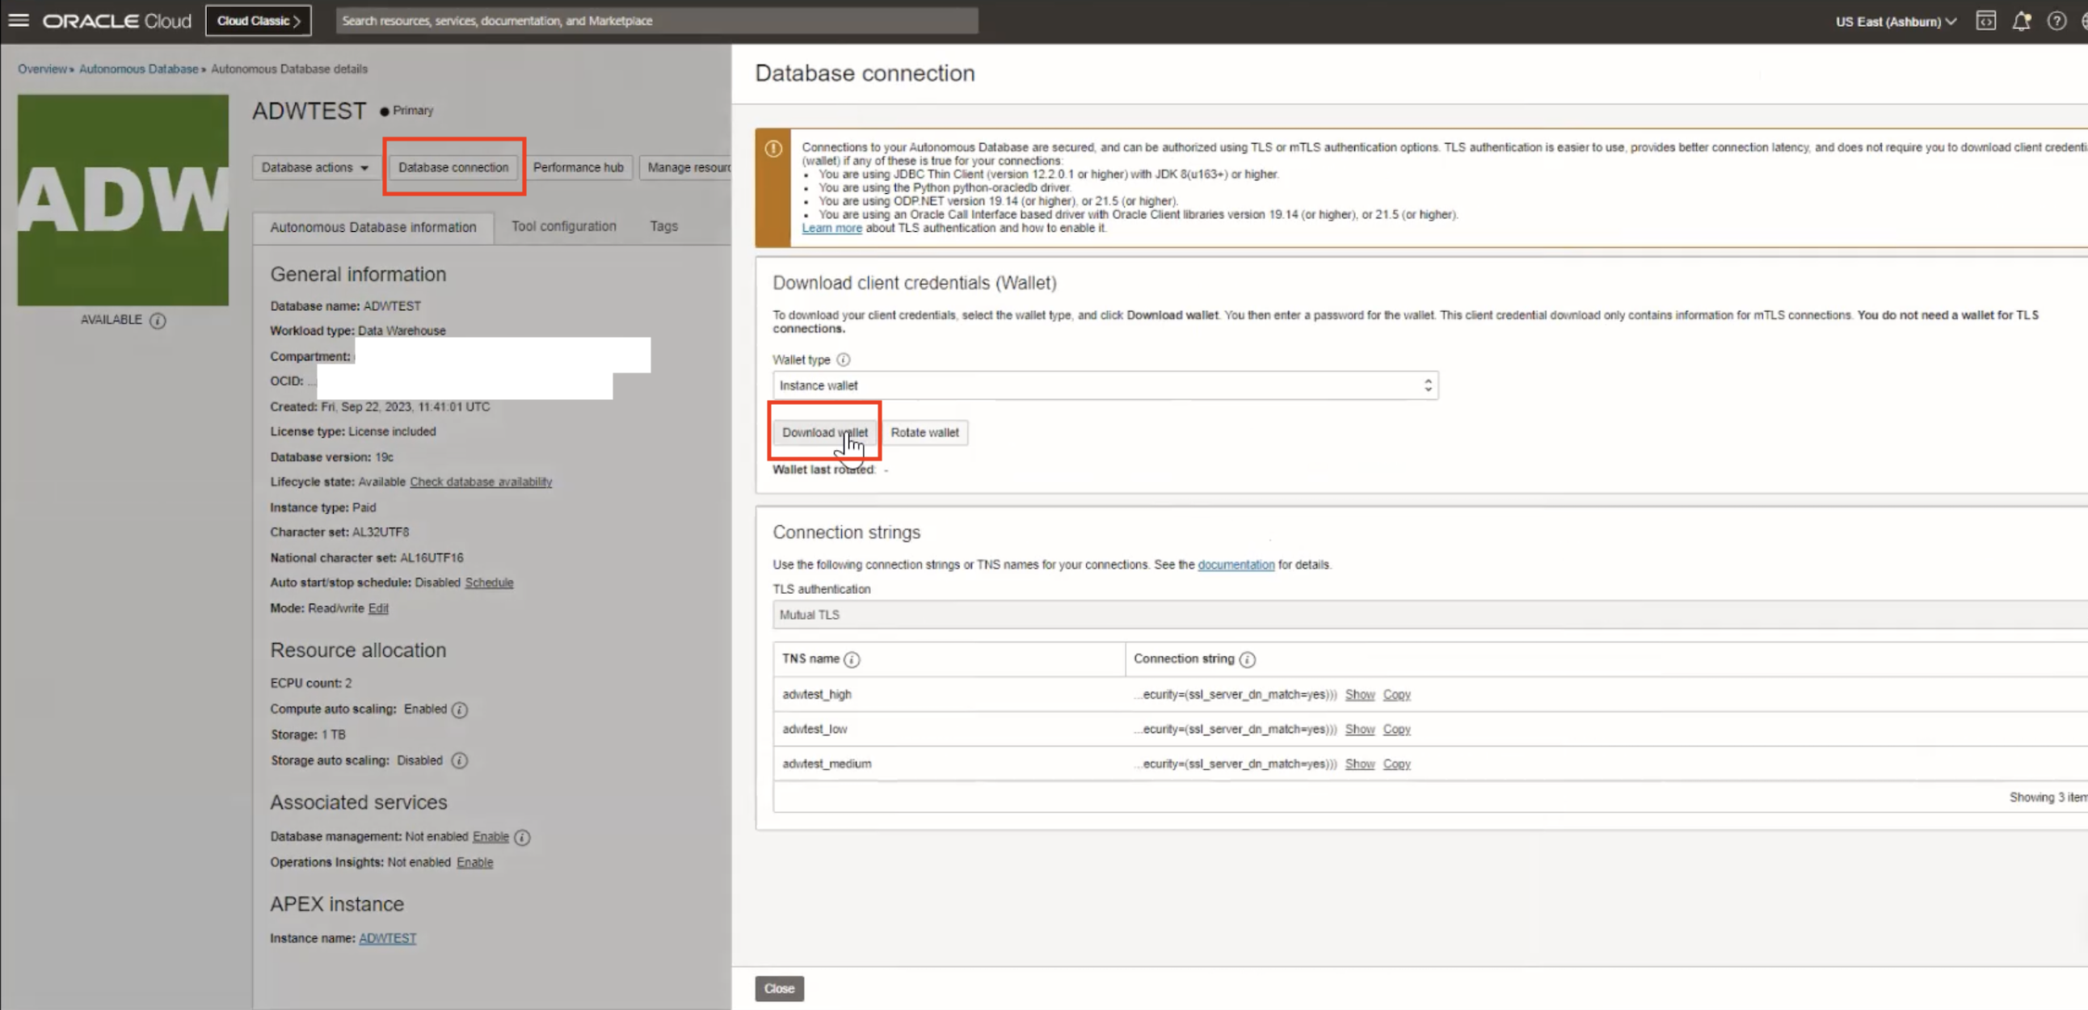Click info icon next to Compute auto scaling
2088x1010 pixels.
460,709
